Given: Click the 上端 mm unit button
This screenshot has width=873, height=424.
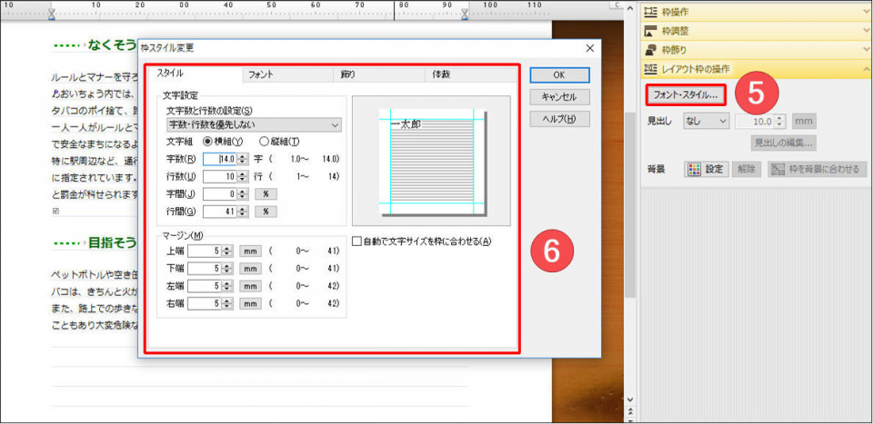Looking at the screenshot, I should (x=251, y=251).
